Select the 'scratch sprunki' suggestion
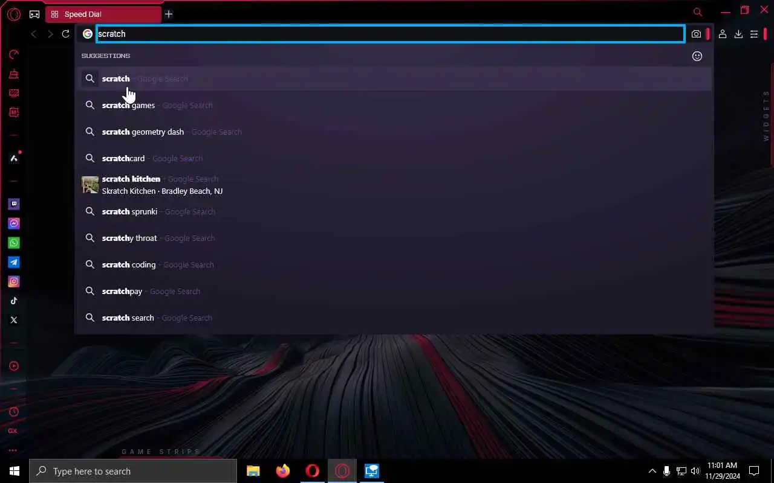This screenshot has width=774, height=483. (x=395, y=211)
